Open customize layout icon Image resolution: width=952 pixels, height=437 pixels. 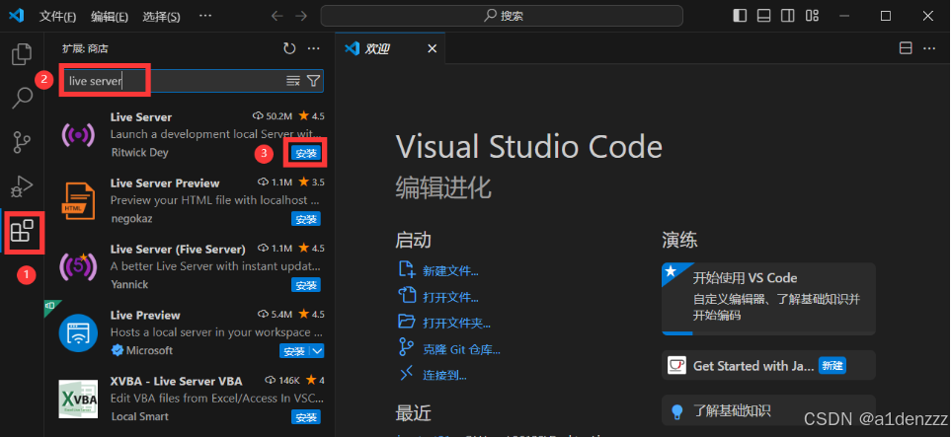click(x=812, y=16)
